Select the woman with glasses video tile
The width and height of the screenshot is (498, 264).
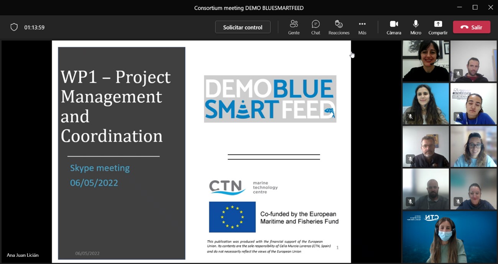coord(473,147)
